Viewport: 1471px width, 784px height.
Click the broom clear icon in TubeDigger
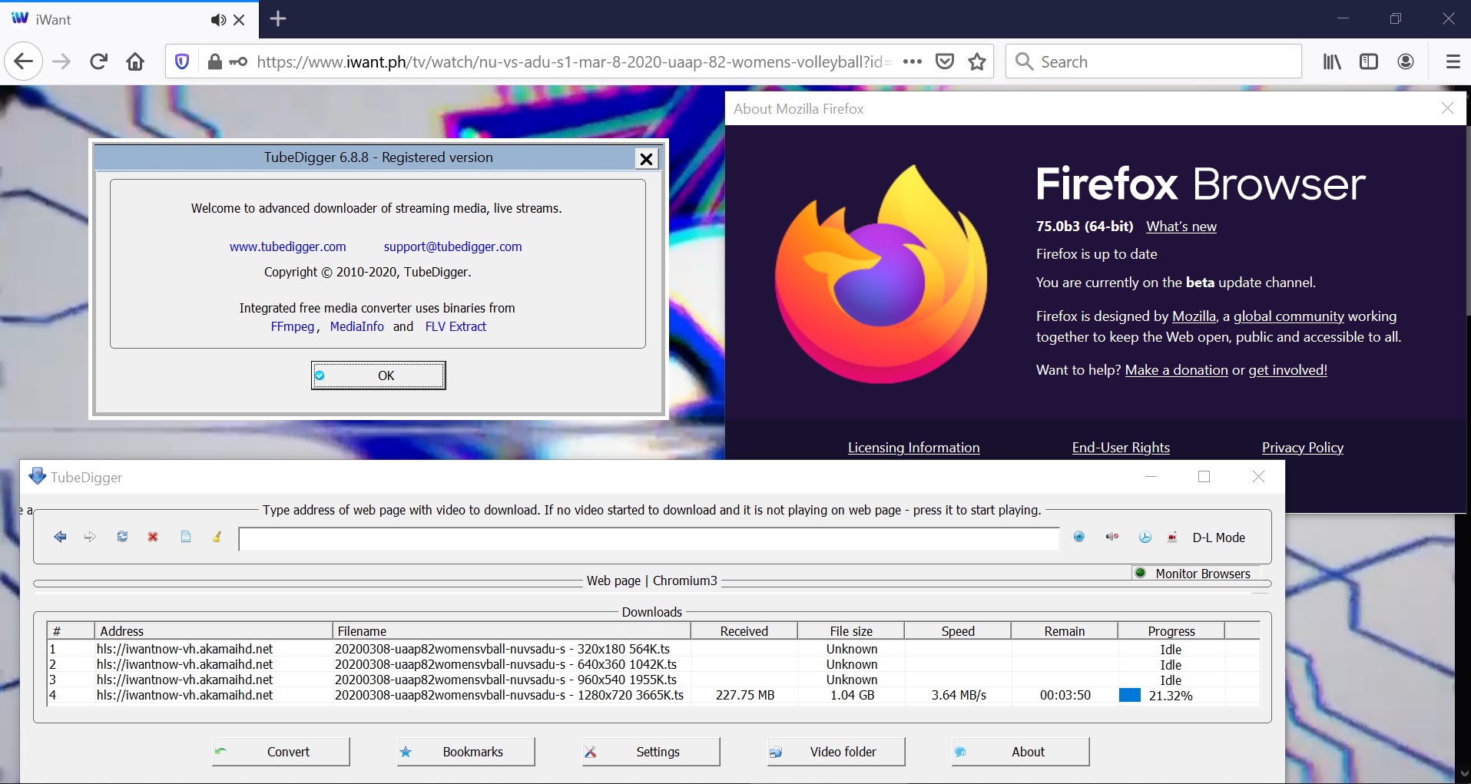(217, 537)
